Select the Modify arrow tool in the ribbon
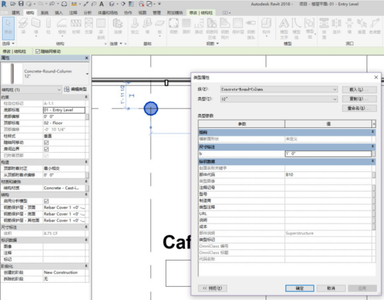Image resolution: width=384 pixels, height=300 pixels. 8,28
